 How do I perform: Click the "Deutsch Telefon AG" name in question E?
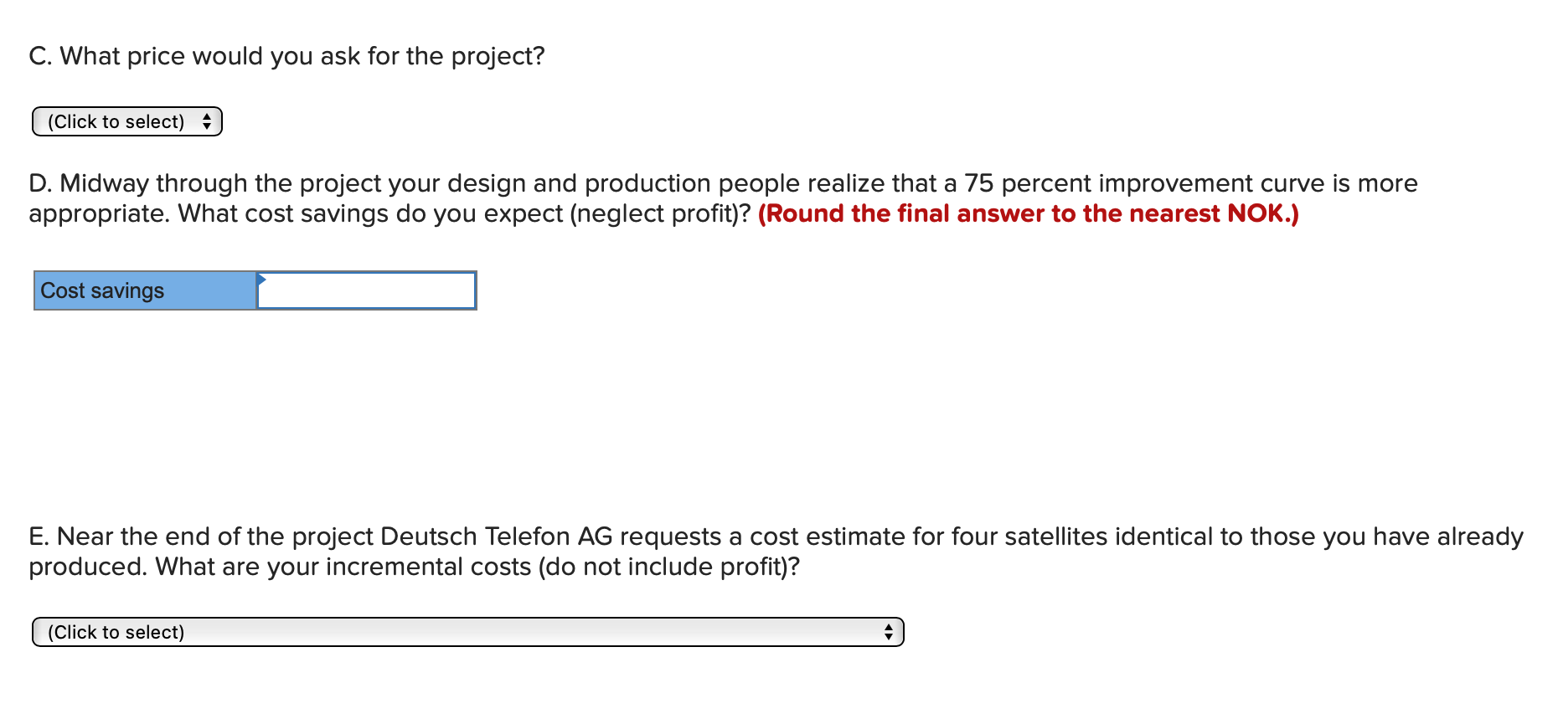496,537
